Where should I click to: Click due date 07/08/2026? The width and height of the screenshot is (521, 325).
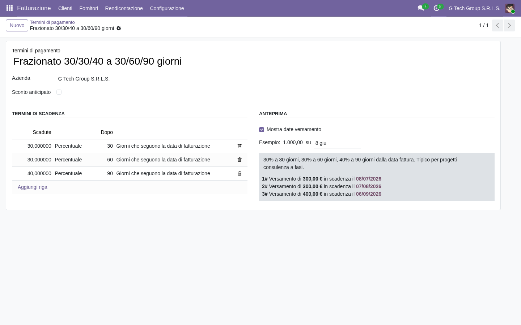369,186
